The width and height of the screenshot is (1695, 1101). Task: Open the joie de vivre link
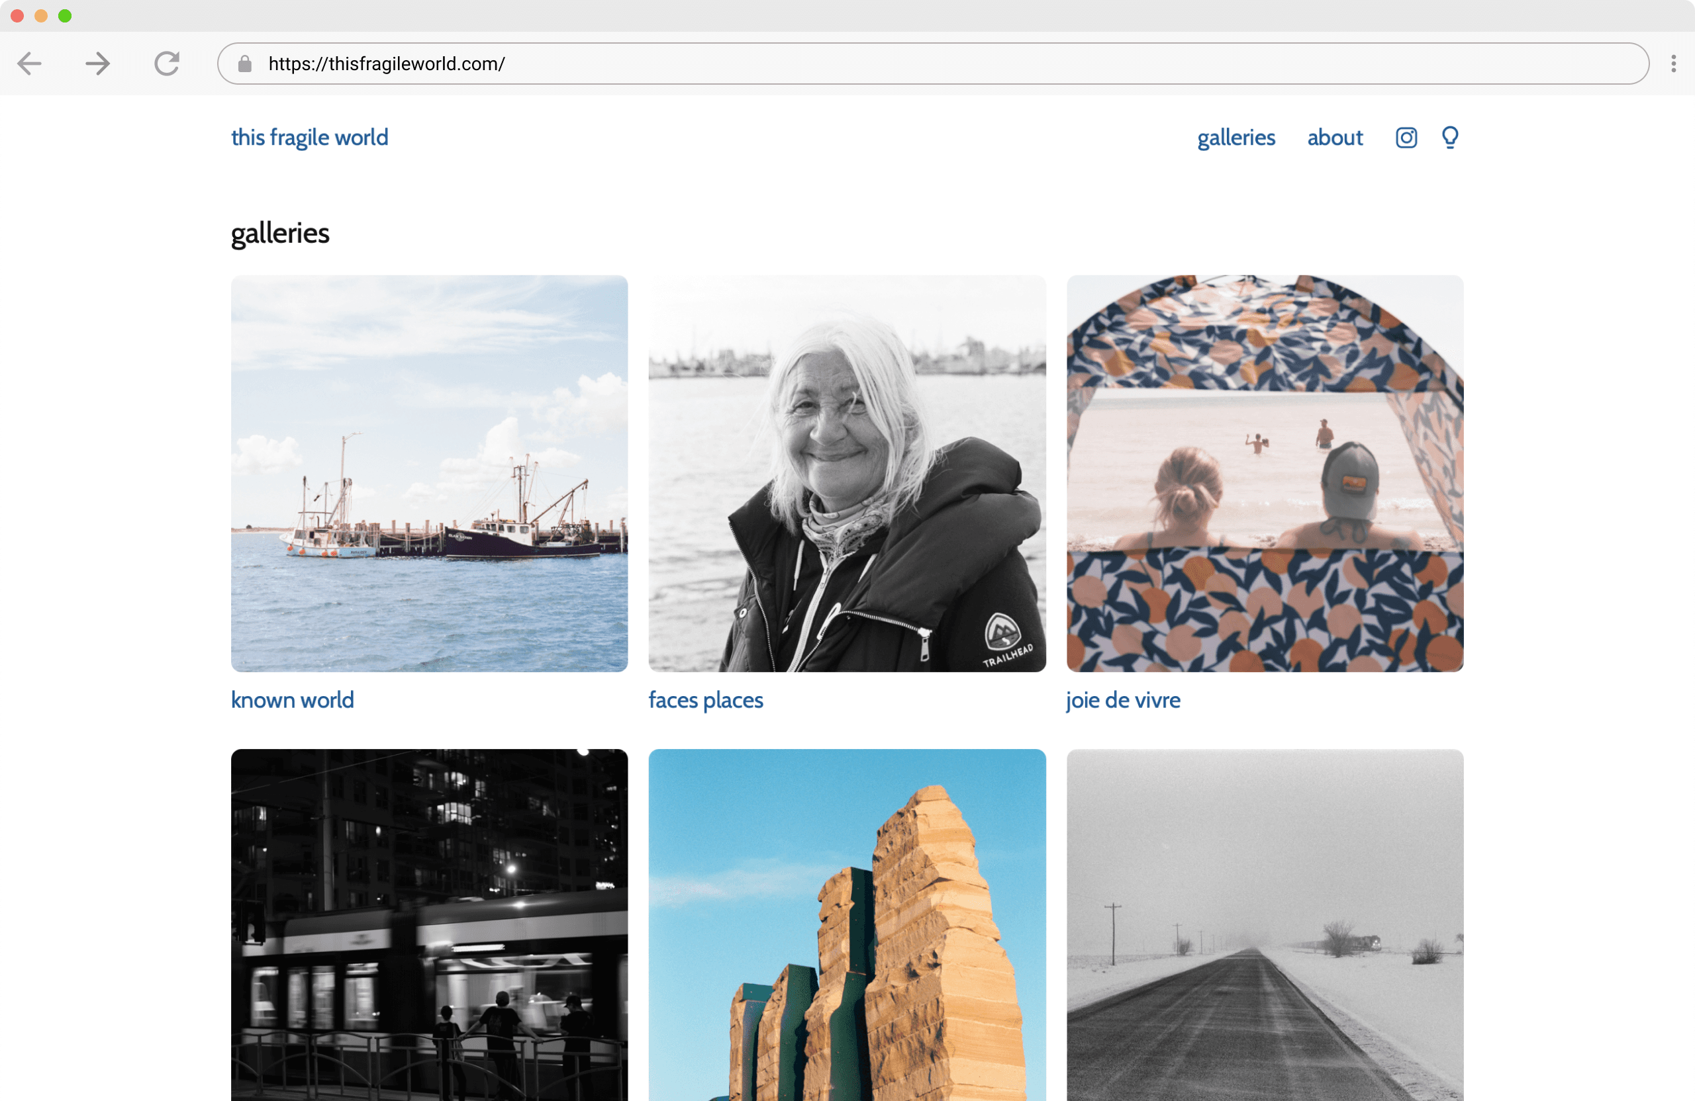point(1122,699)
